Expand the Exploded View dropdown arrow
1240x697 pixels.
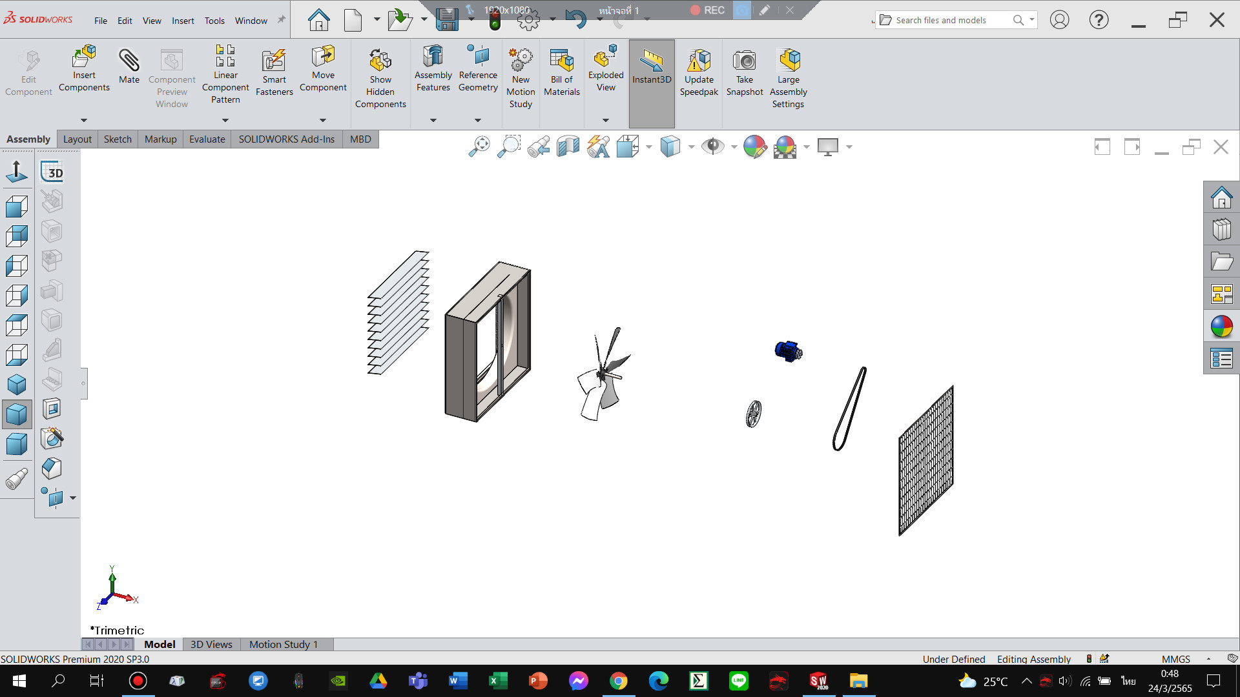[605, 120]
